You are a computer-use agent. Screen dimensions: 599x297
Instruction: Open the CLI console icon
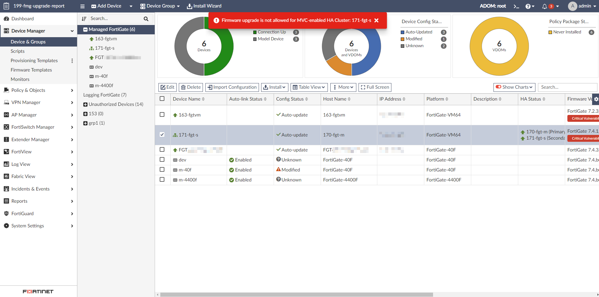click(x=516, y=6)
